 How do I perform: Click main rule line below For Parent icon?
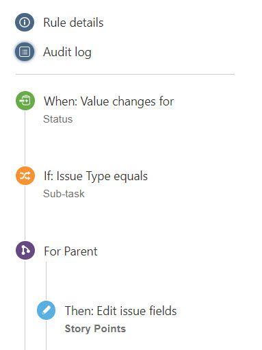point(25,305)
